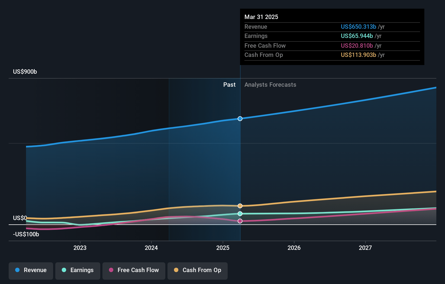Screen dimensions: 445x284
Task: Click the Cash From Op row label in tooltip
Action: (x=263, y=55)
